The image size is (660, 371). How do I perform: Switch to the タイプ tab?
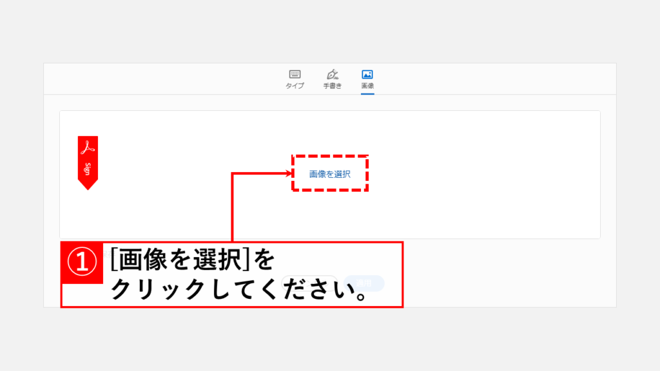(x=295, y=79)
